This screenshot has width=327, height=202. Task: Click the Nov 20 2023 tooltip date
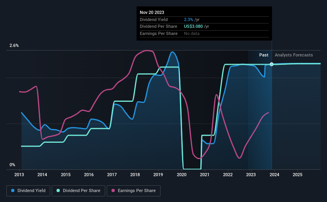click(152, 12)
